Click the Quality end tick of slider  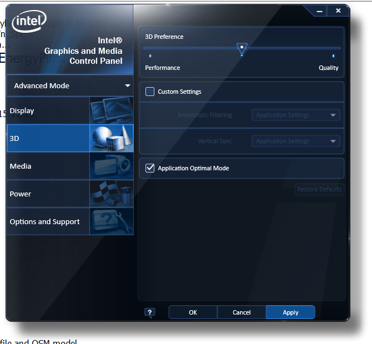tap(333, 56)
